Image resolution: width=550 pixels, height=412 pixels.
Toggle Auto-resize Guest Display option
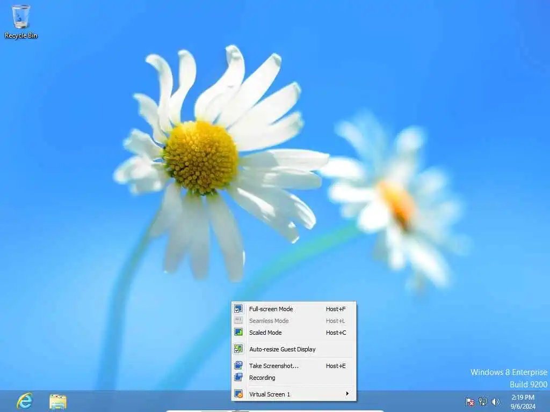click(294, 349)
